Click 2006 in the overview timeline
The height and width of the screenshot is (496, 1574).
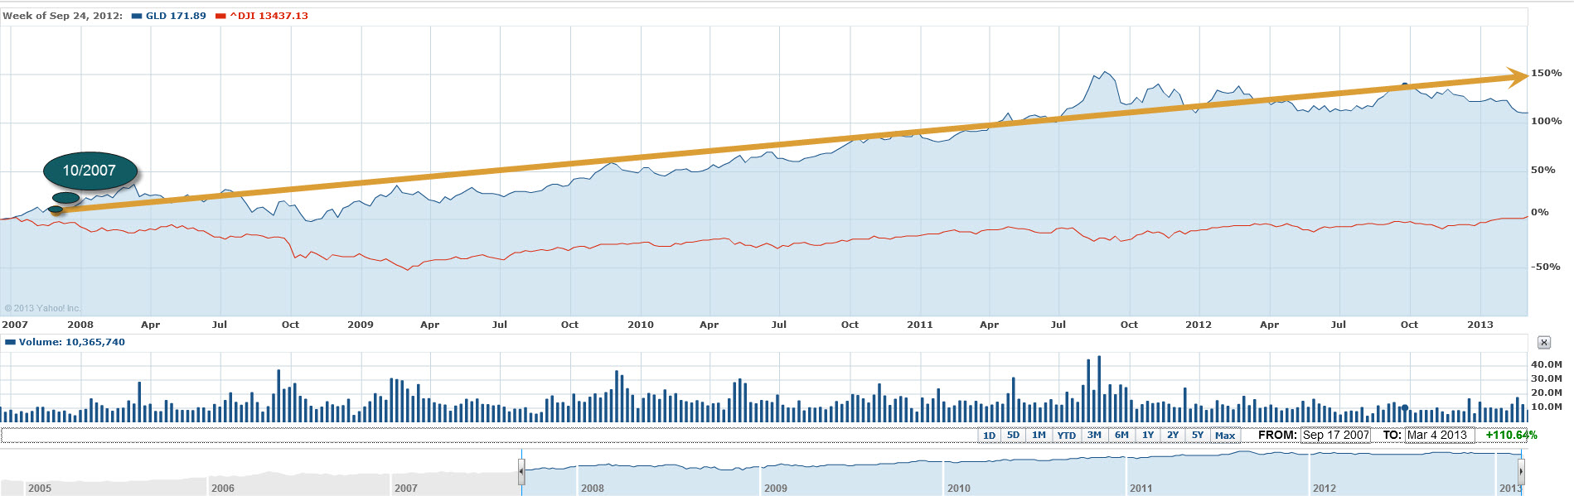click(223, 488)
